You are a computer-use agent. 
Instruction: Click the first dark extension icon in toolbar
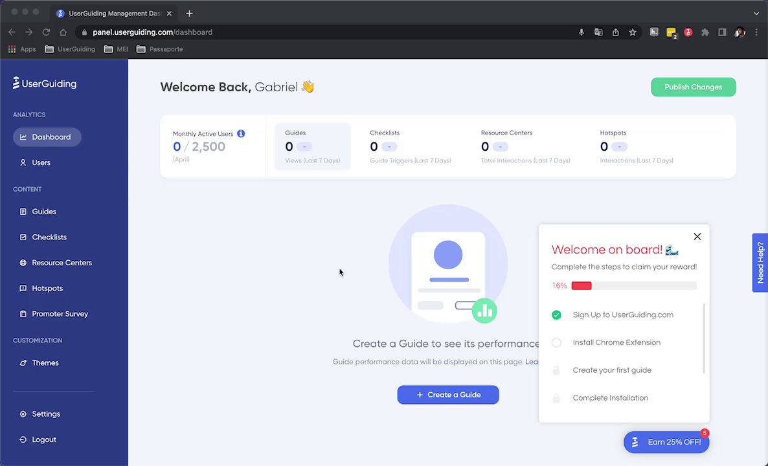(x=654, y=32)
